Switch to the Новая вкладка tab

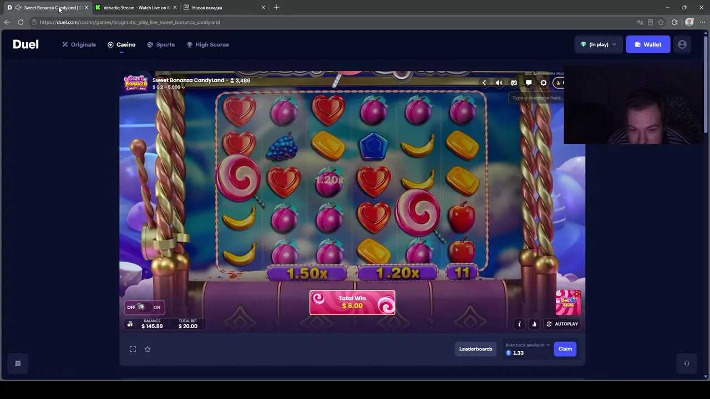(224, 7)
